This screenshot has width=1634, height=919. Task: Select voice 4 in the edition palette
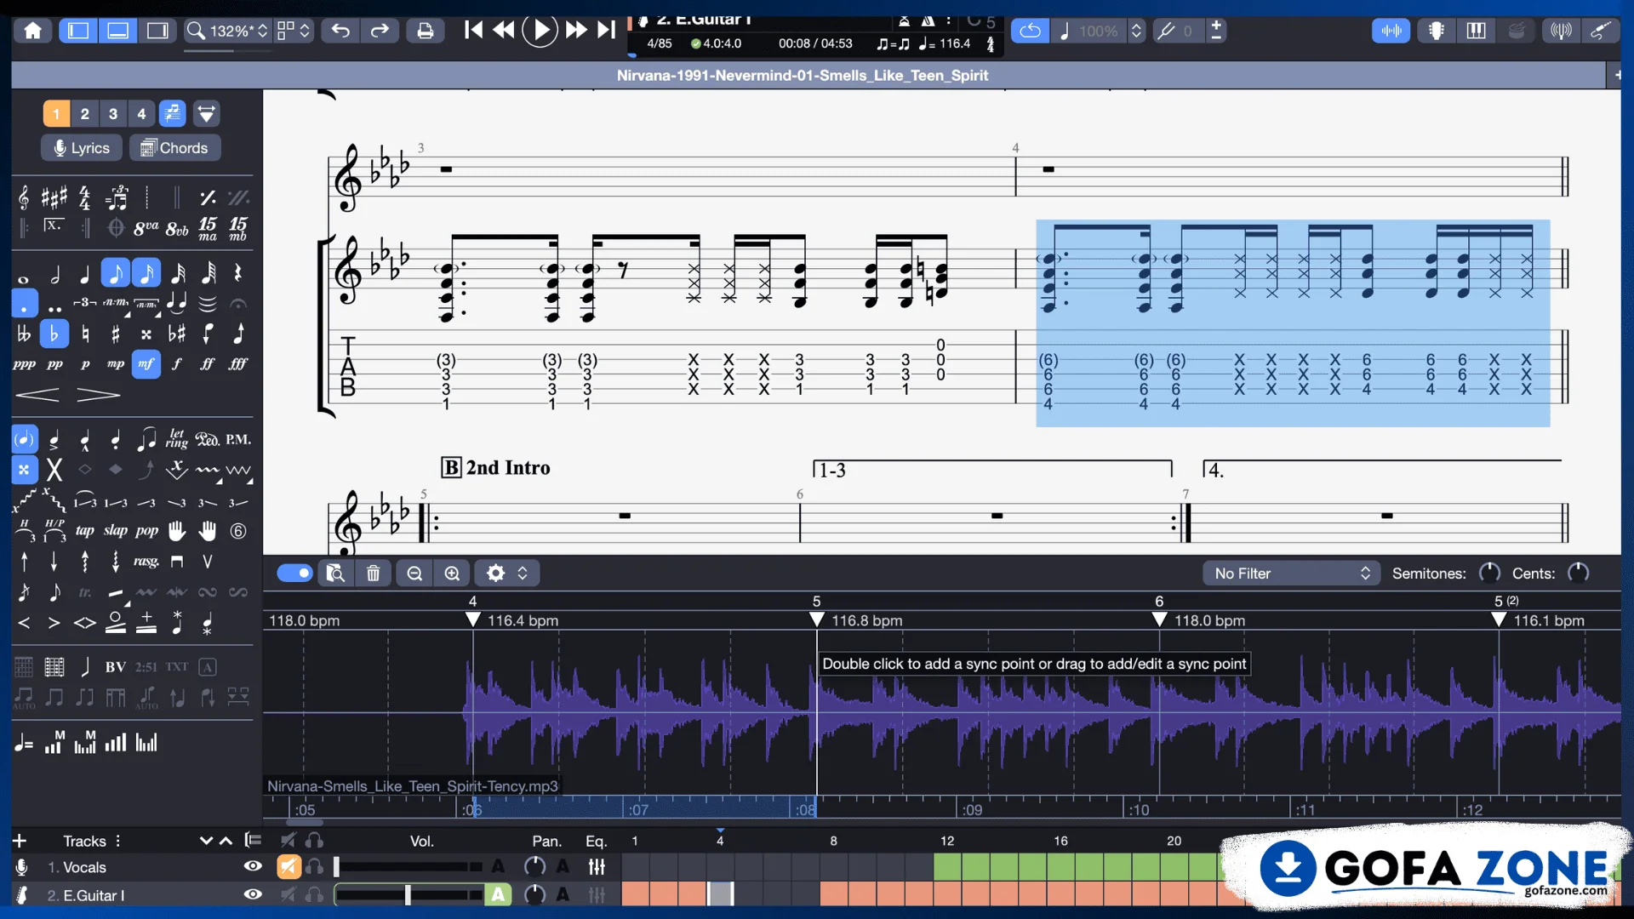(x=141, y=113)
